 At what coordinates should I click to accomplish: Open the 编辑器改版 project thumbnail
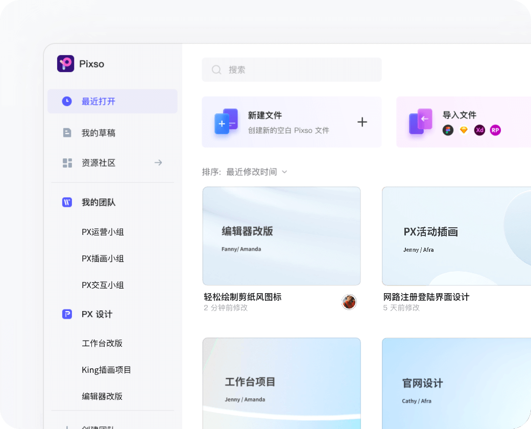pos(281,236)
